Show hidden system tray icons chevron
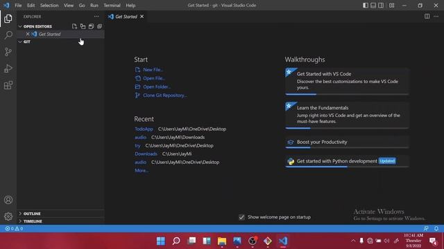The image size is (444, 249). [x=353, y=241]
